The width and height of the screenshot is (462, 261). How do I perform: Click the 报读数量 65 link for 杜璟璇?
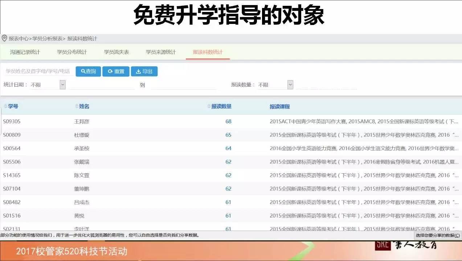point(228,135)
